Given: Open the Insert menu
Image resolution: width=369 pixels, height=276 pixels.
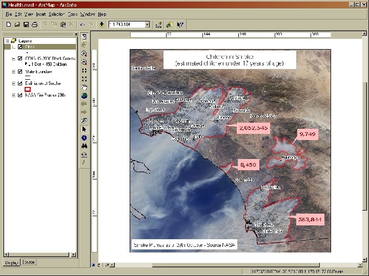Looking at the screenshot, I should (x=40, y=14).
